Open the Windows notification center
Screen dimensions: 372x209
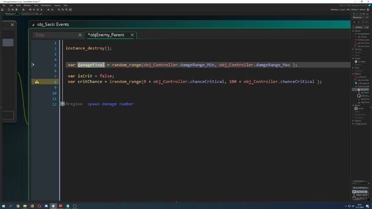(x=367, y=206)
